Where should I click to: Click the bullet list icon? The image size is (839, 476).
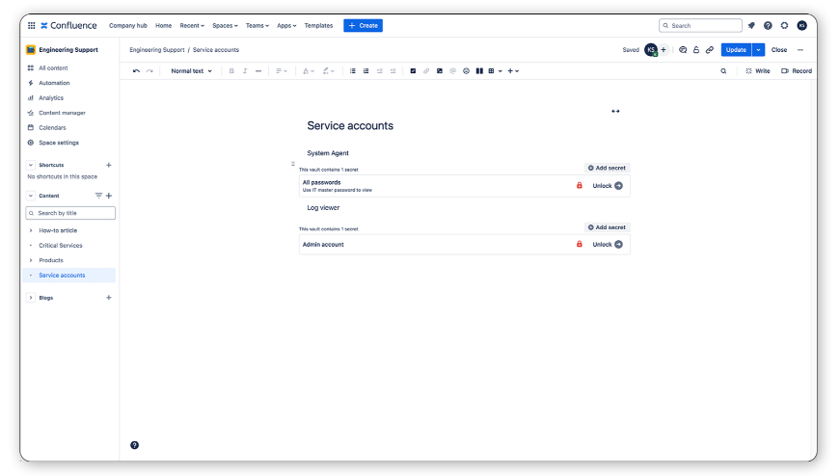pyautogui.click(x=353, y=71)
